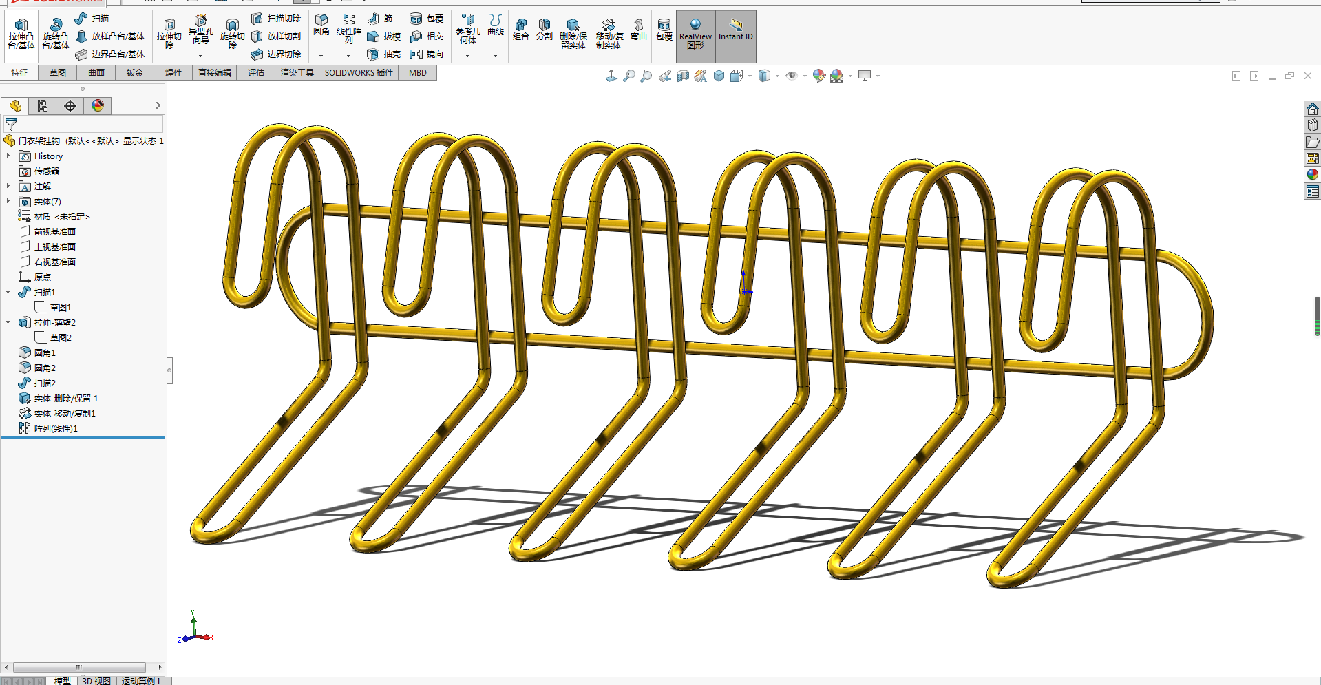The image size is (1321, 685).
Task: Click the 抽壳 shell tool
Action: (383, 54)
